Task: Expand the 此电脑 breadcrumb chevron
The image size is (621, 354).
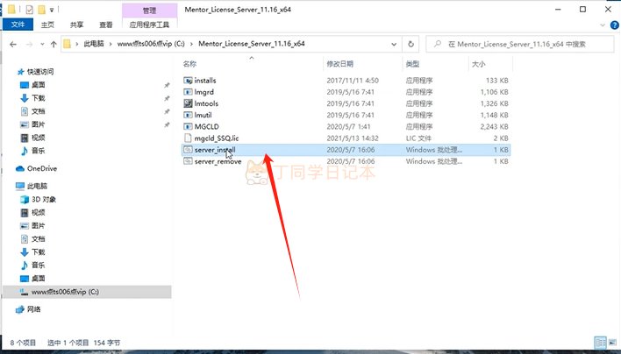Action: tap(111, 44)
